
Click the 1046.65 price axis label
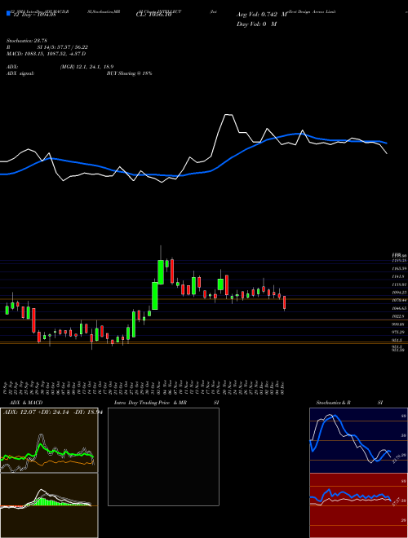(x=399, y=308)
